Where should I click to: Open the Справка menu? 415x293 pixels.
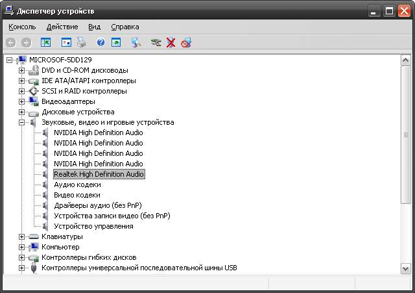tap(124, 27)
